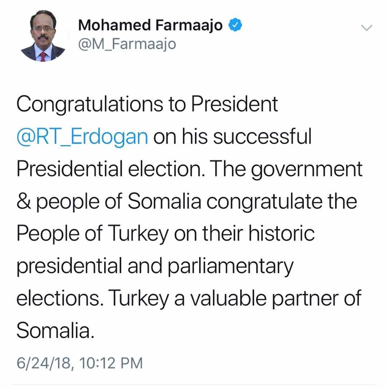Click Mohamed Farmaajo's profile photo
The image size is (388, 389).
(43, 36)
